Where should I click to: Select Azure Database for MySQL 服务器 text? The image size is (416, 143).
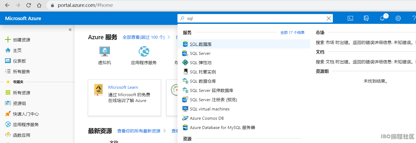point(222,128)
